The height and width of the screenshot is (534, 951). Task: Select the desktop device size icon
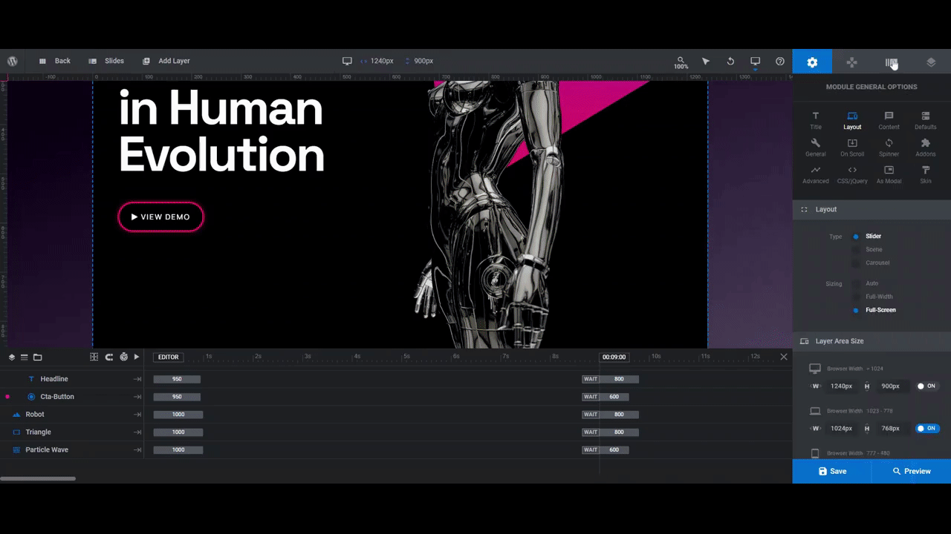coord(347,61)
